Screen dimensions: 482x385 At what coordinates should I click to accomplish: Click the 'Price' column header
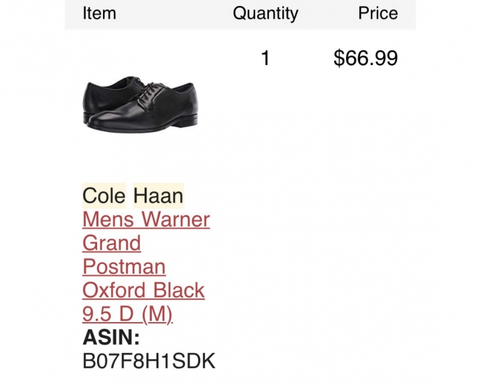378,13
